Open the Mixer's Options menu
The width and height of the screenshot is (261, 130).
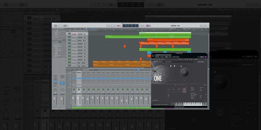point(75,70)
